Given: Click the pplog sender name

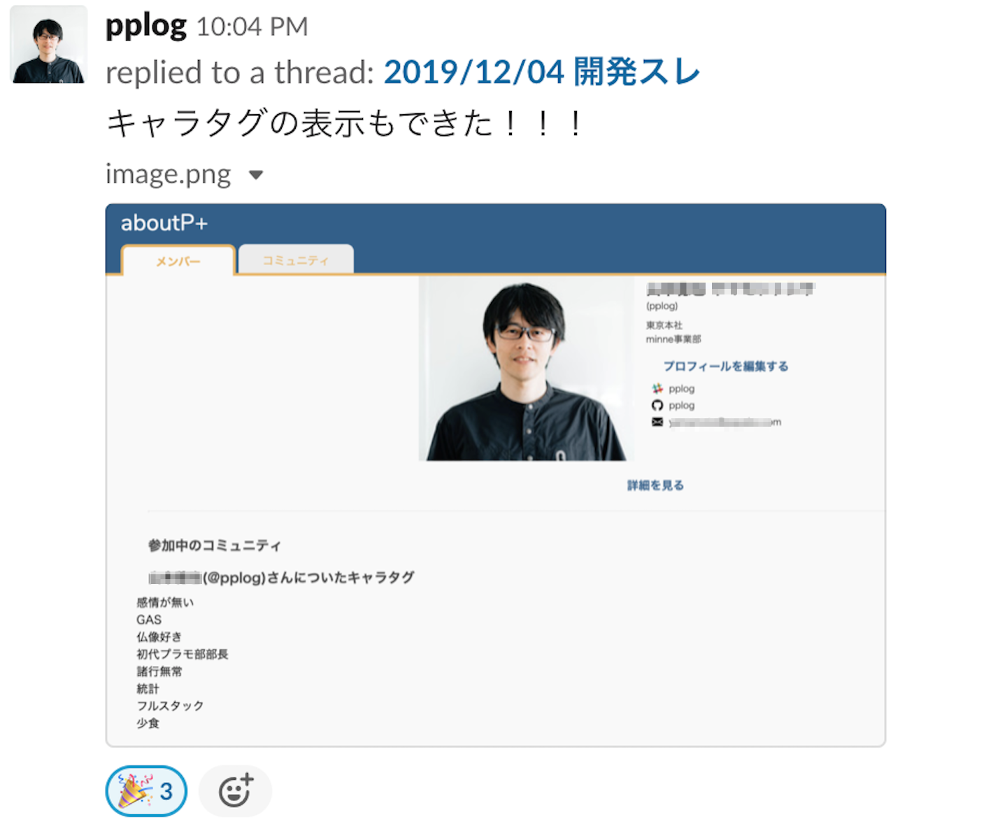Looking at the screenshot, I should (x=146, y=26).
